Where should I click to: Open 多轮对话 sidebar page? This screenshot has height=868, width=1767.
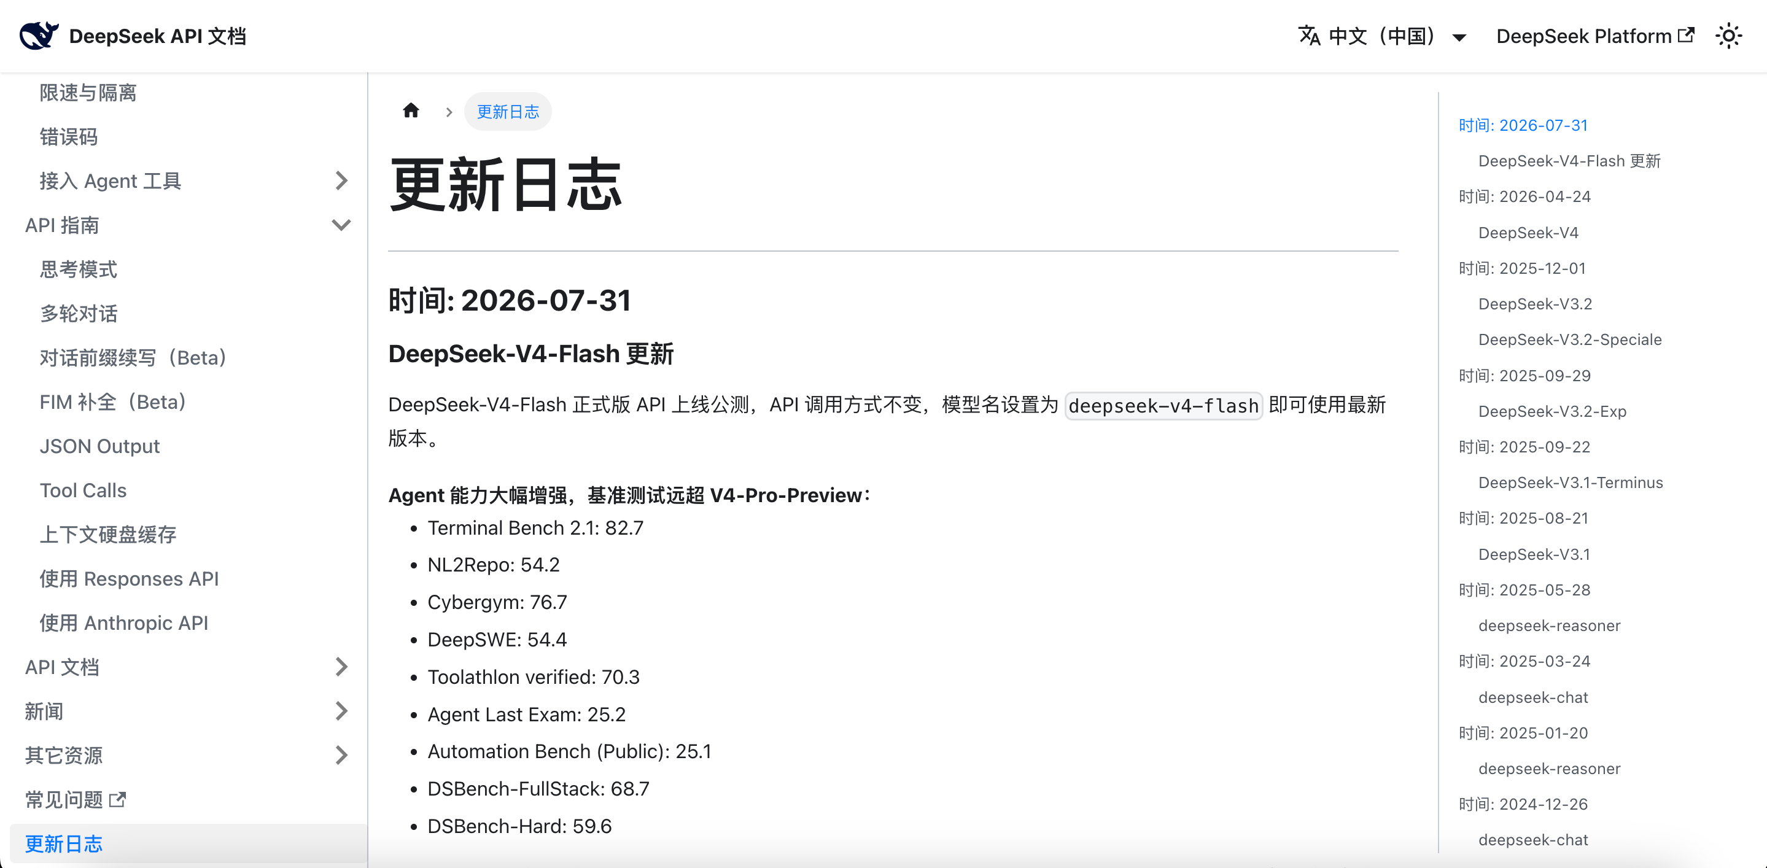click(78, 313)
